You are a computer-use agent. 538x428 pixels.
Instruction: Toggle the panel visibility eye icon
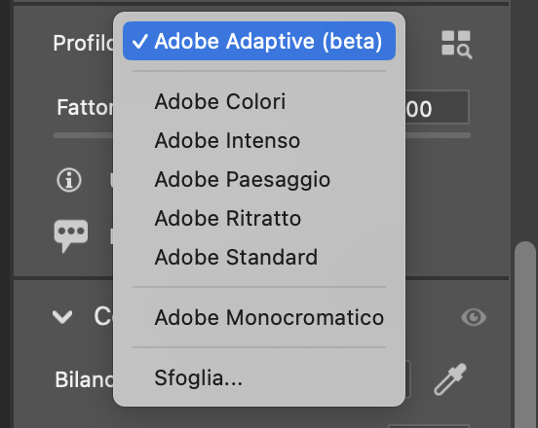(474, 317)
